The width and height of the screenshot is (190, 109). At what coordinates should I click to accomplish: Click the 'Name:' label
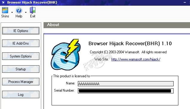70,83
